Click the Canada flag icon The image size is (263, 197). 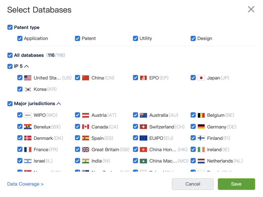click(86, 127)
